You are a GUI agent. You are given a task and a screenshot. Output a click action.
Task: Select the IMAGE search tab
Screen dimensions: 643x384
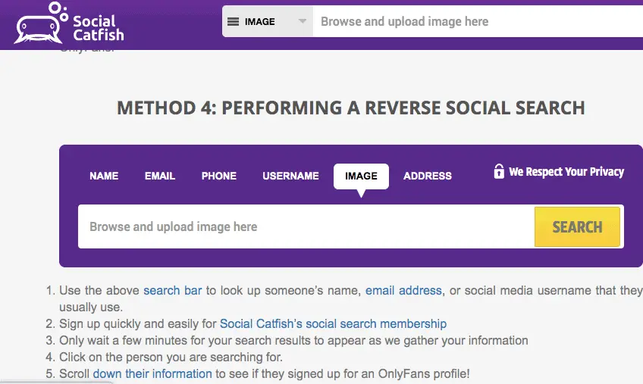coord(361,176)
